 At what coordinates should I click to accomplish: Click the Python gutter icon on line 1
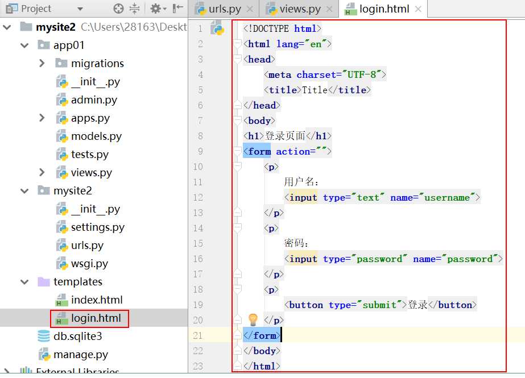(x=217, y=28)
